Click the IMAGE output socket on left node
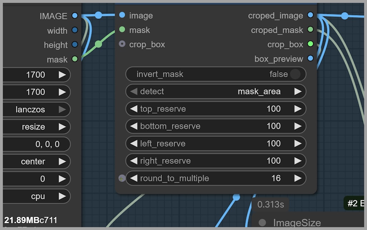 [75, 15]
